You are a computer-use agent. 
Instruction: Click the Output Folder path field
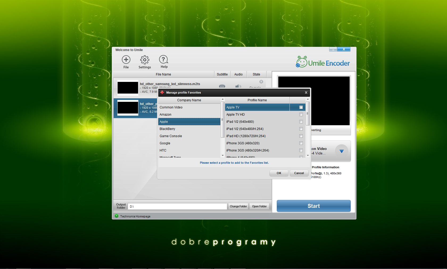click(177, 207)
